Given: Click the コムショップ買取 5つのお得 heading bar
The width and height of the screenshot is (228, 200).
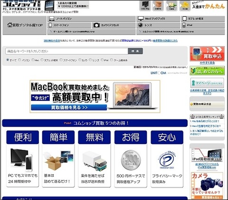Looking at the screenshot, I should coord(95,123).
